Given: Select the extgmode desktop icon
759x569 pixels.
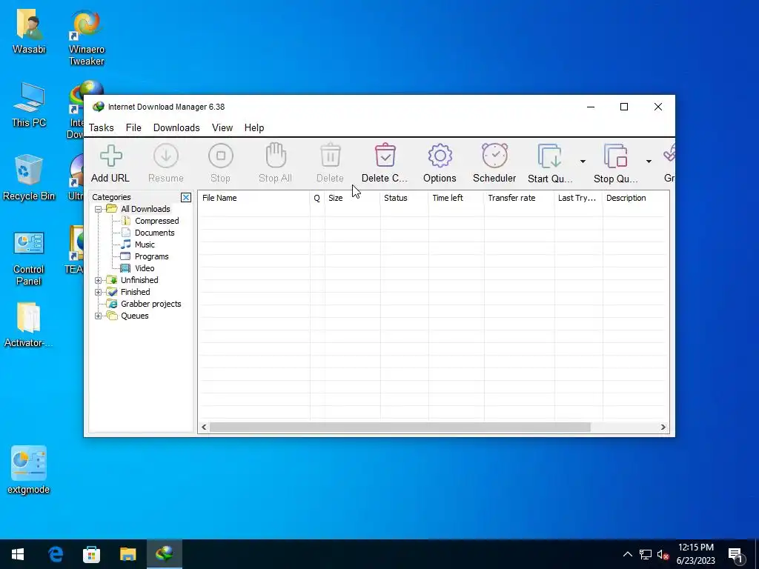Looking at the screenshot, I should pos(29,470).
